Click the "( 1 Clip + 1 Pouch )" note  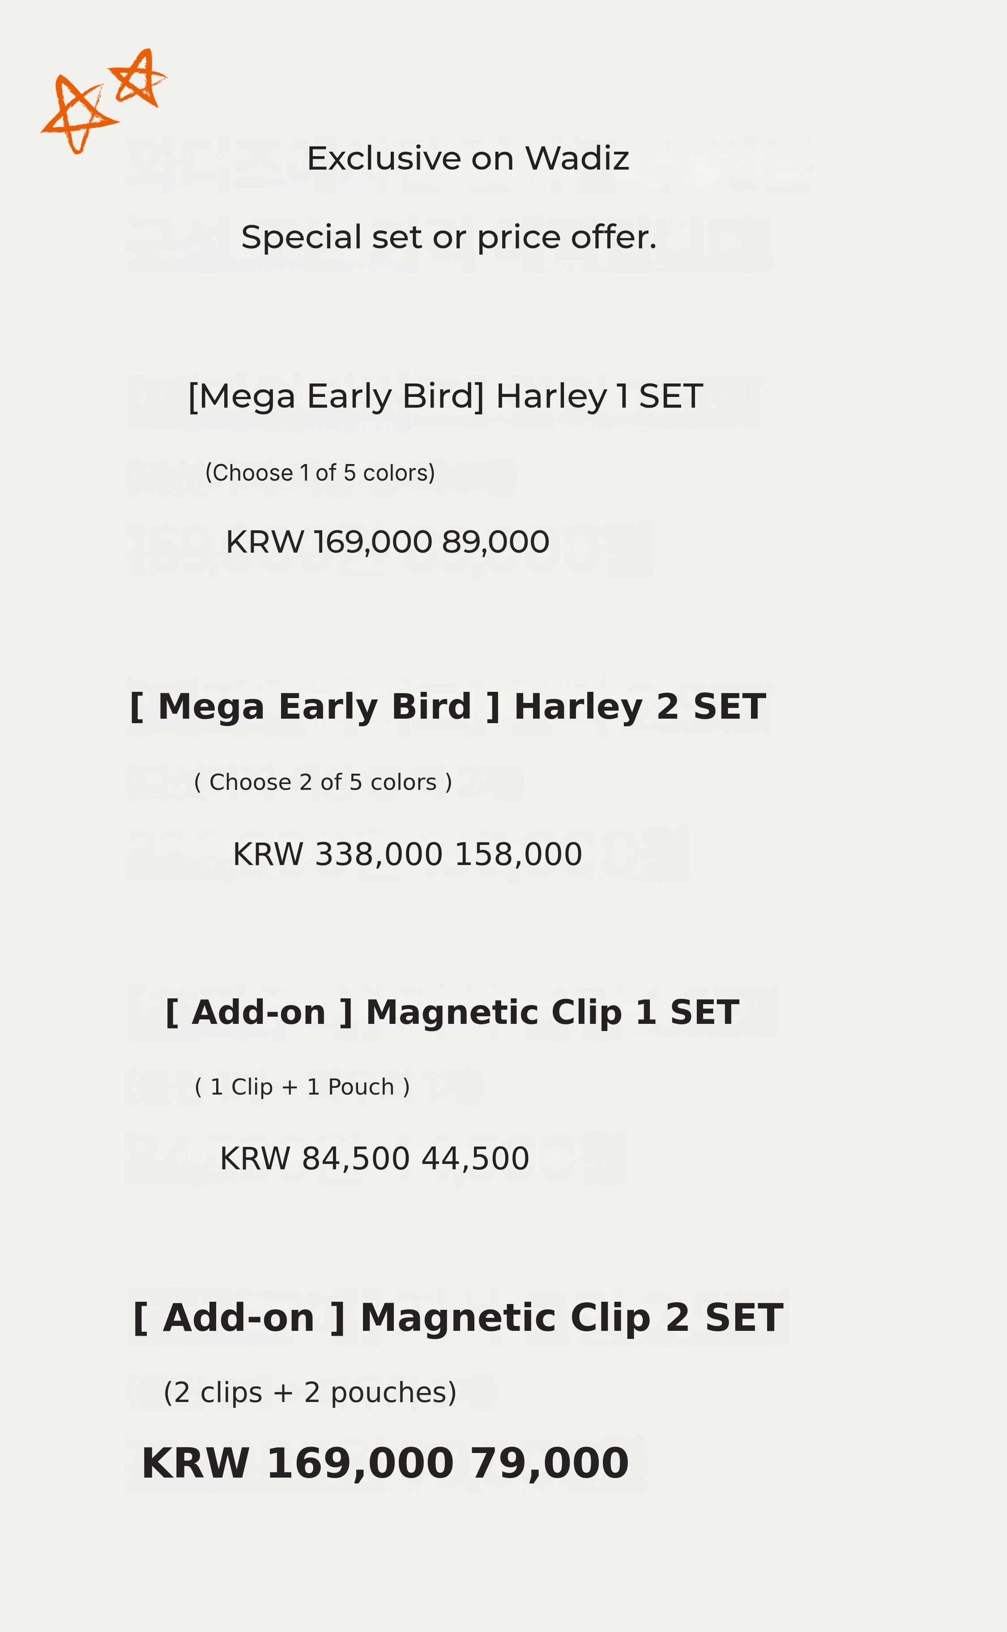(x=302, y=1087)
